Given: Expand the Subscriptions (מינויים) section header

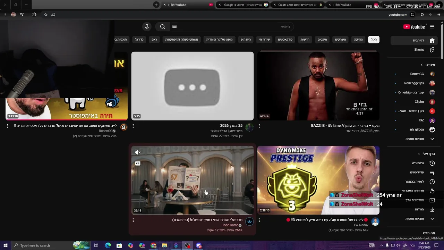Looking at the screenshot, I should (x=428, y=65).
